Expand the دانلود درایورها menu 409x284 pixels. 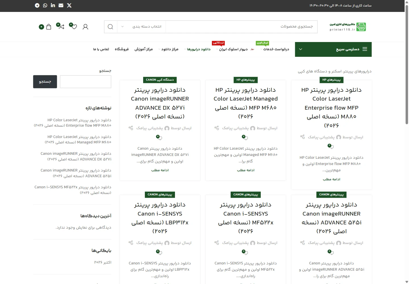click(197, 49)
